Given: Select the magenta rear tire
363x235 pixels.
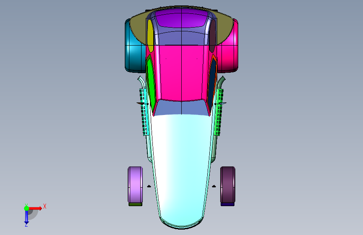Looking at the screenshot, I should 227,46.
